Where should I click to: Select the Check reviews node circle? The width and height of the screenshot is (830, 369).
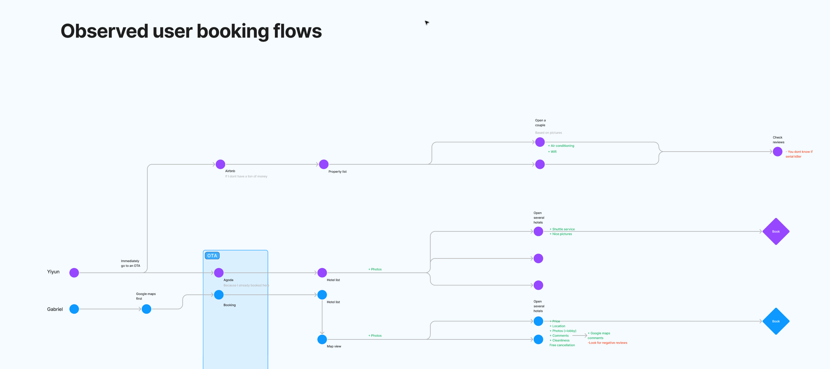(x=778, y=152)
